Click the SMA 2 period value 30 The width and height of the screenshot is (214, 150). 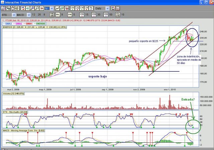(99, 15)
